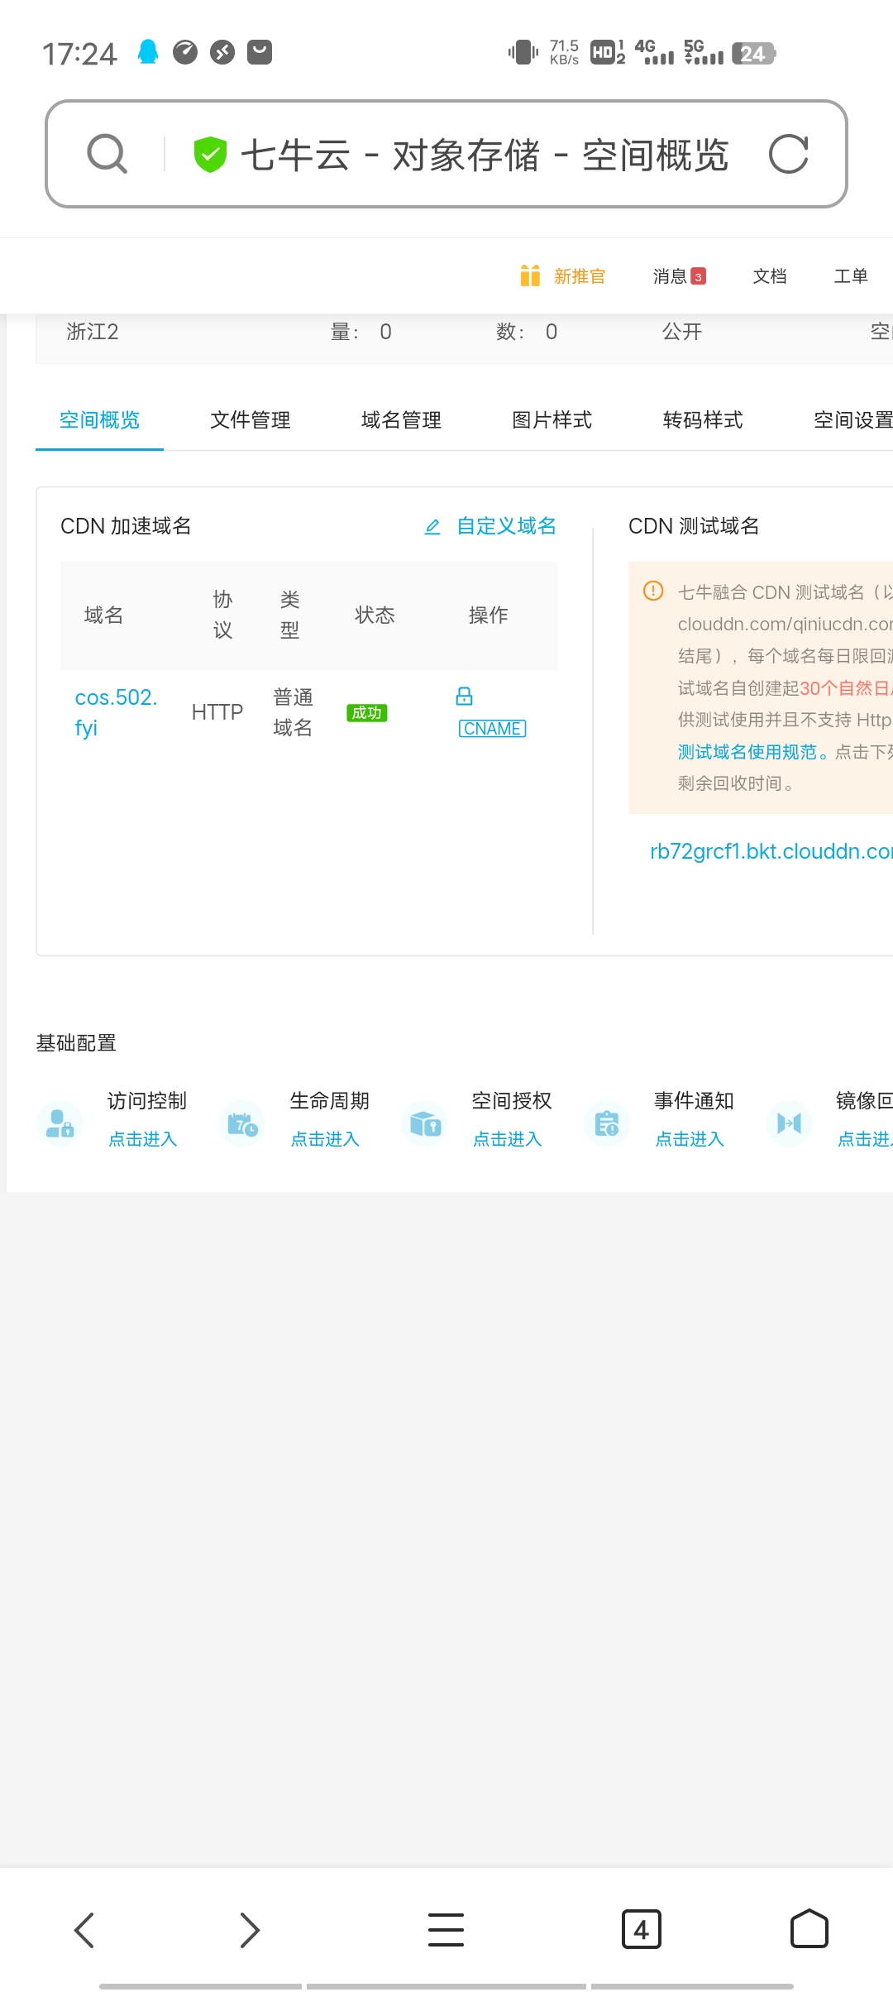Tap the search magnifier icon in address bar
893x1992 pixels.
click(x=107, y=155)
